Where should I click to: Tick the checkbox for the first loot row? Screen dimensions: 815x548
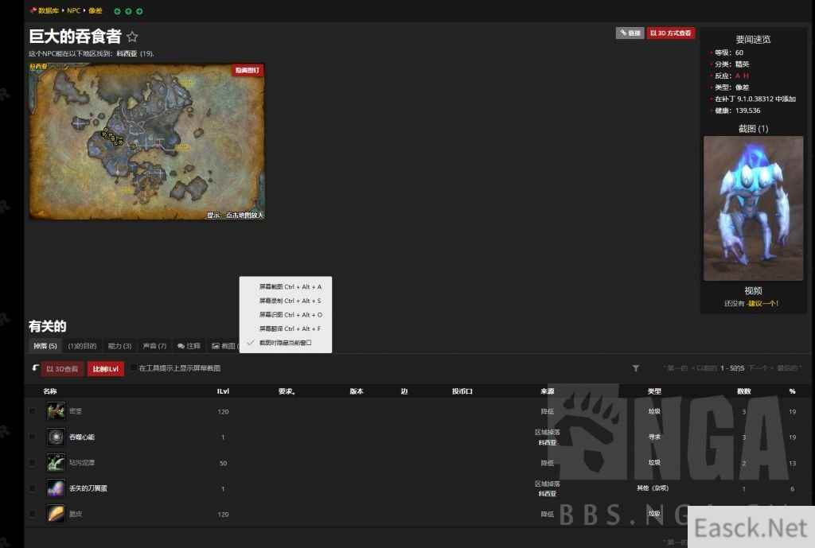click(32, 411)
